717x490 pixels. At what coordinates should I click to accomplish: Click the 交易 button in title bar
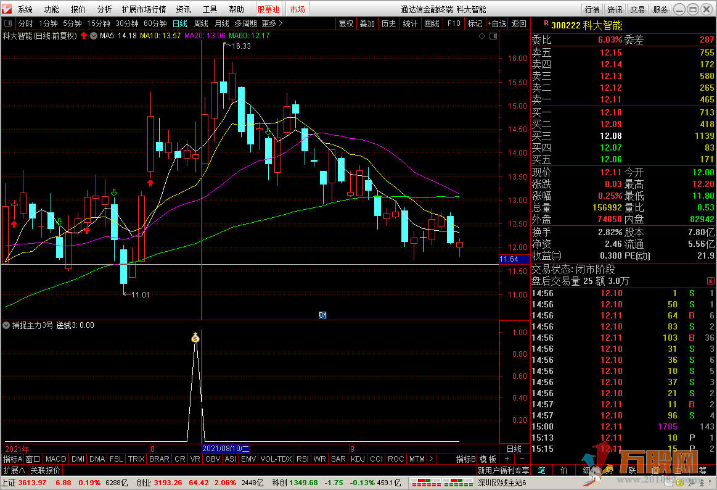click(x=637, y=9)
